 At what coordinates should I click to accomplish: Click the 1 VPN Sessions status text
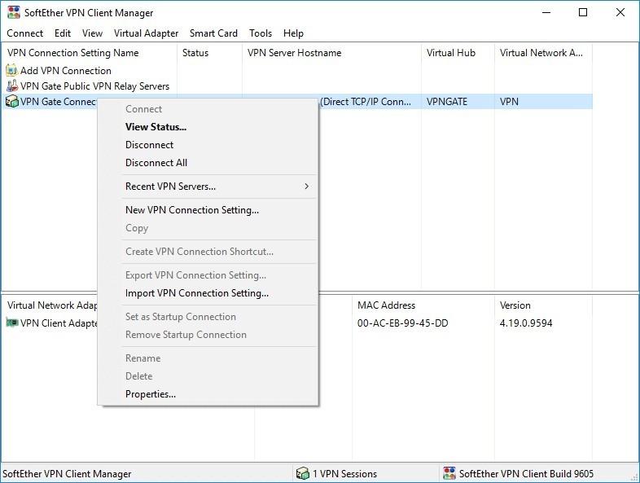pyautogui.click(x=344, y=474)
